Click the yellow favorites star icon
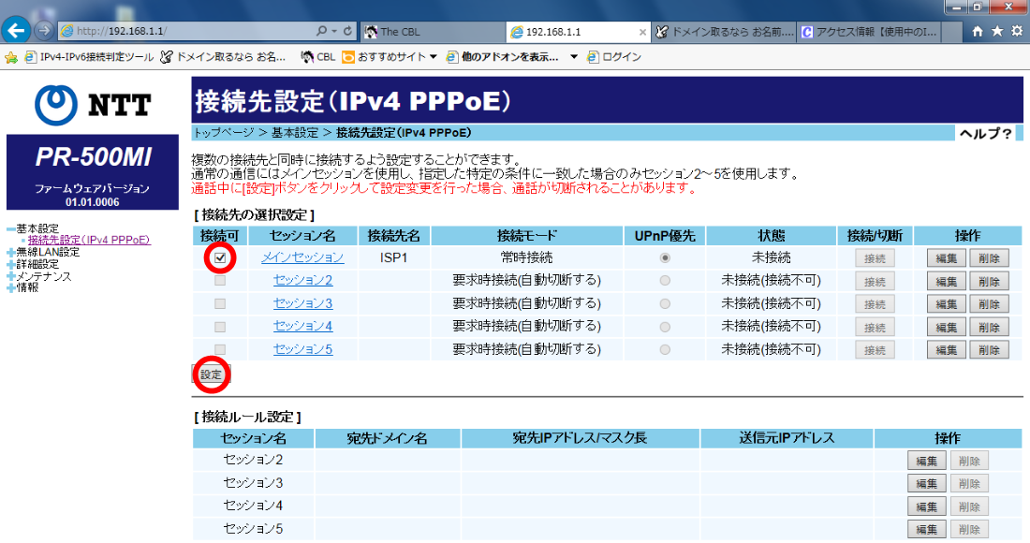 [x=11, y=55]
